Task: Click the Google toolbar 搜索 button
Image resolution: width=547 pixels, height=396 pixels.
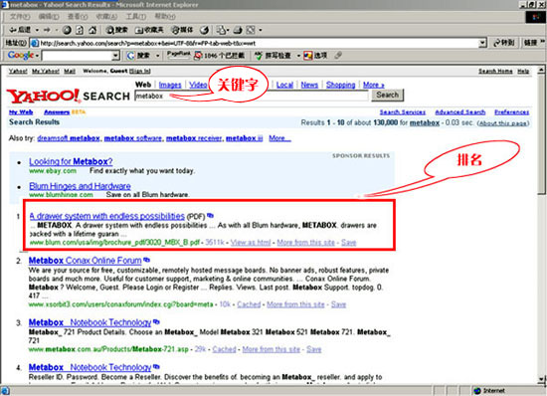Action: point(139,56)
